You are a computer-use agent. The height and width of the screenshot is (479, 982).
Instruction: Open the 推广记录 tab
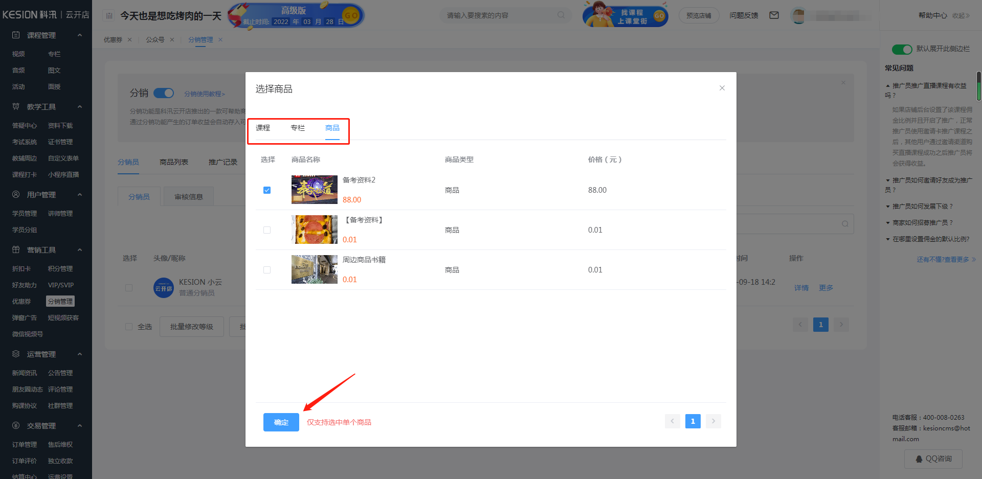(x=223, y=162)
